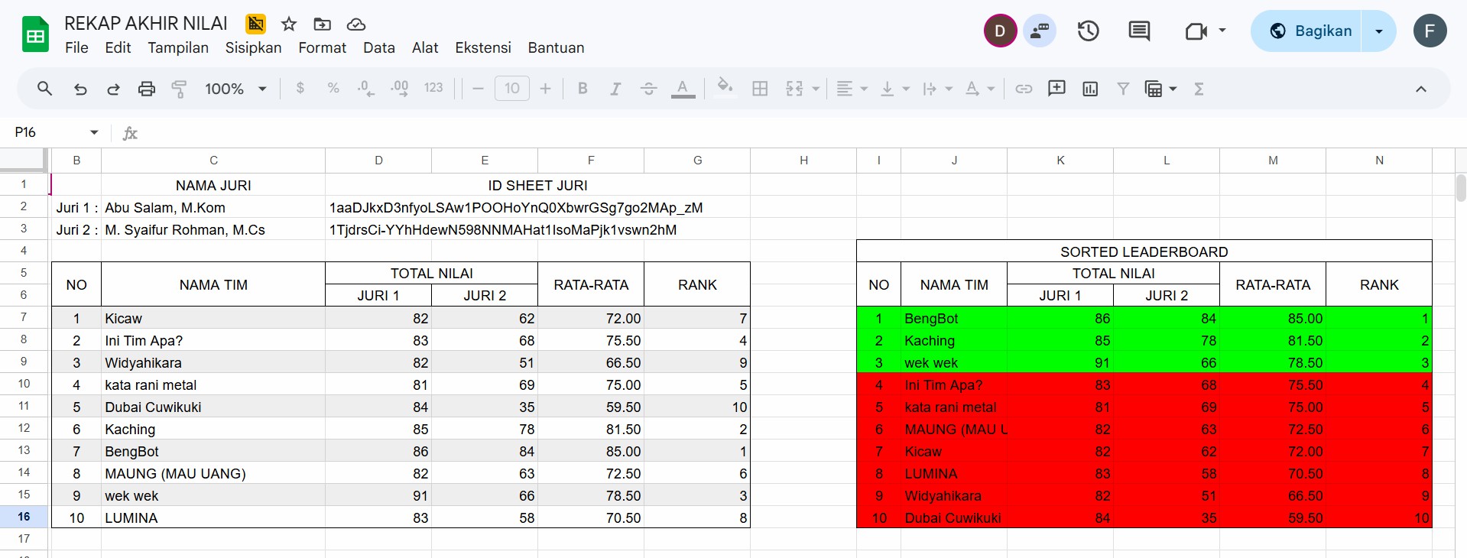Format as percent

coord(333,89)
